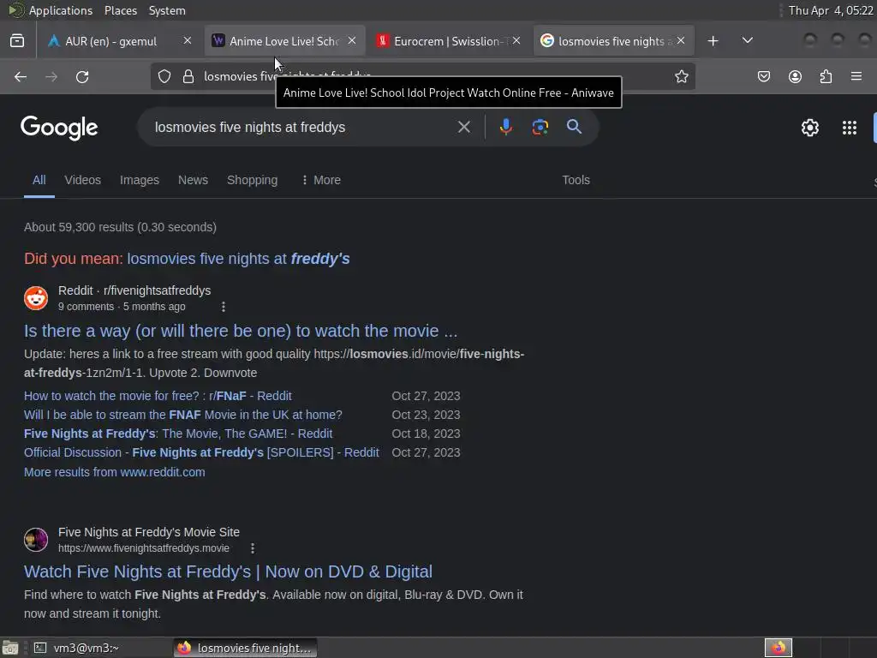Select the Images search tab
877x658 pixels.
click(140, 180)
